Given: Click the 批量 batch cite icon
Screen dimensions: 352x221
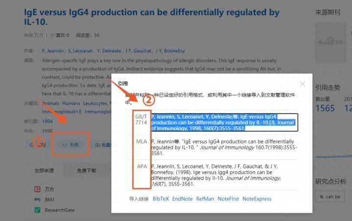Looking at the screenshot, I should click(98, 145).
